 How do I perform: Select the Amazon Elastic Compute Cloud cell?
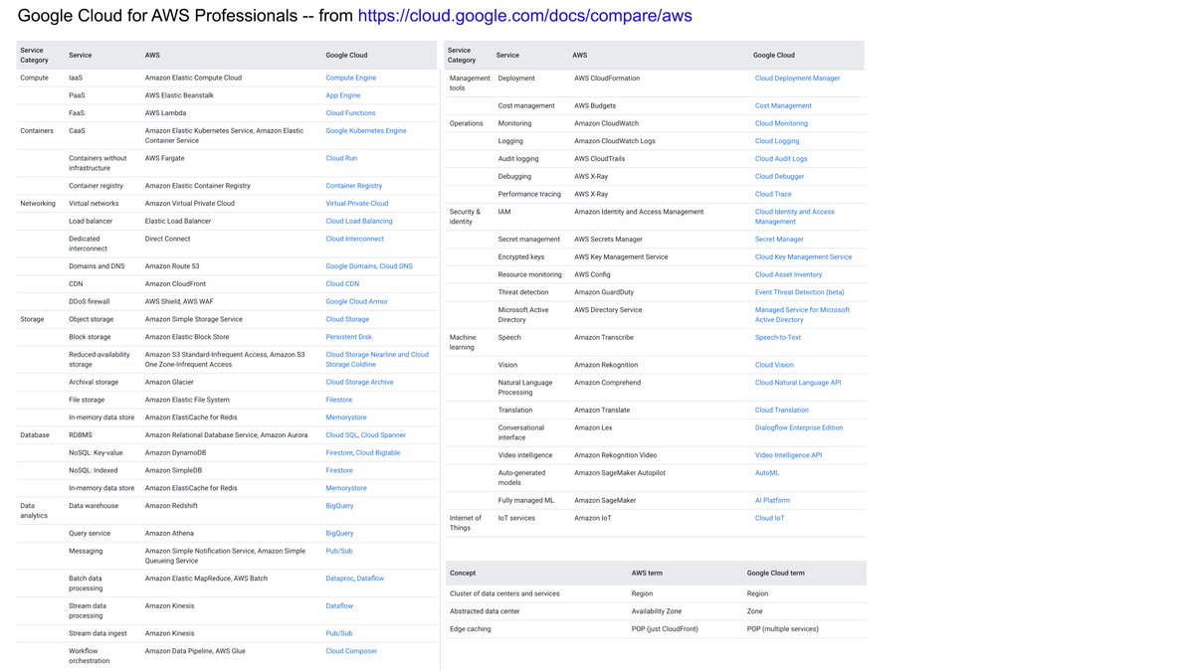coord(193,78)
